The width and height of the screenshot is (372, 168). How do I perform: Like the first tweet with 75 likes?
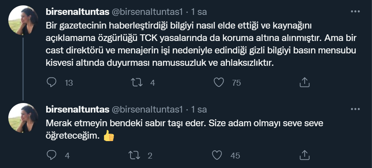tap(219, 82)
